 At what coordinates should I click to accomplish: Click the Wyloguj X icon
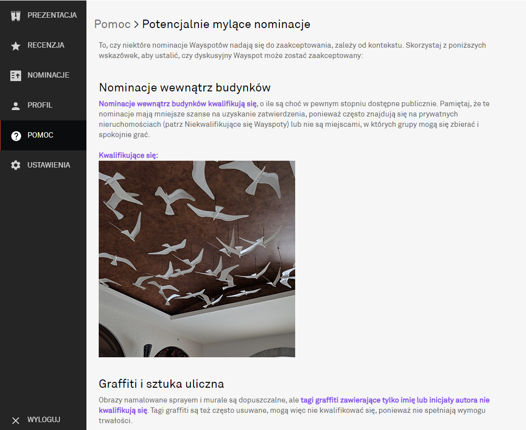click(15, 420)
